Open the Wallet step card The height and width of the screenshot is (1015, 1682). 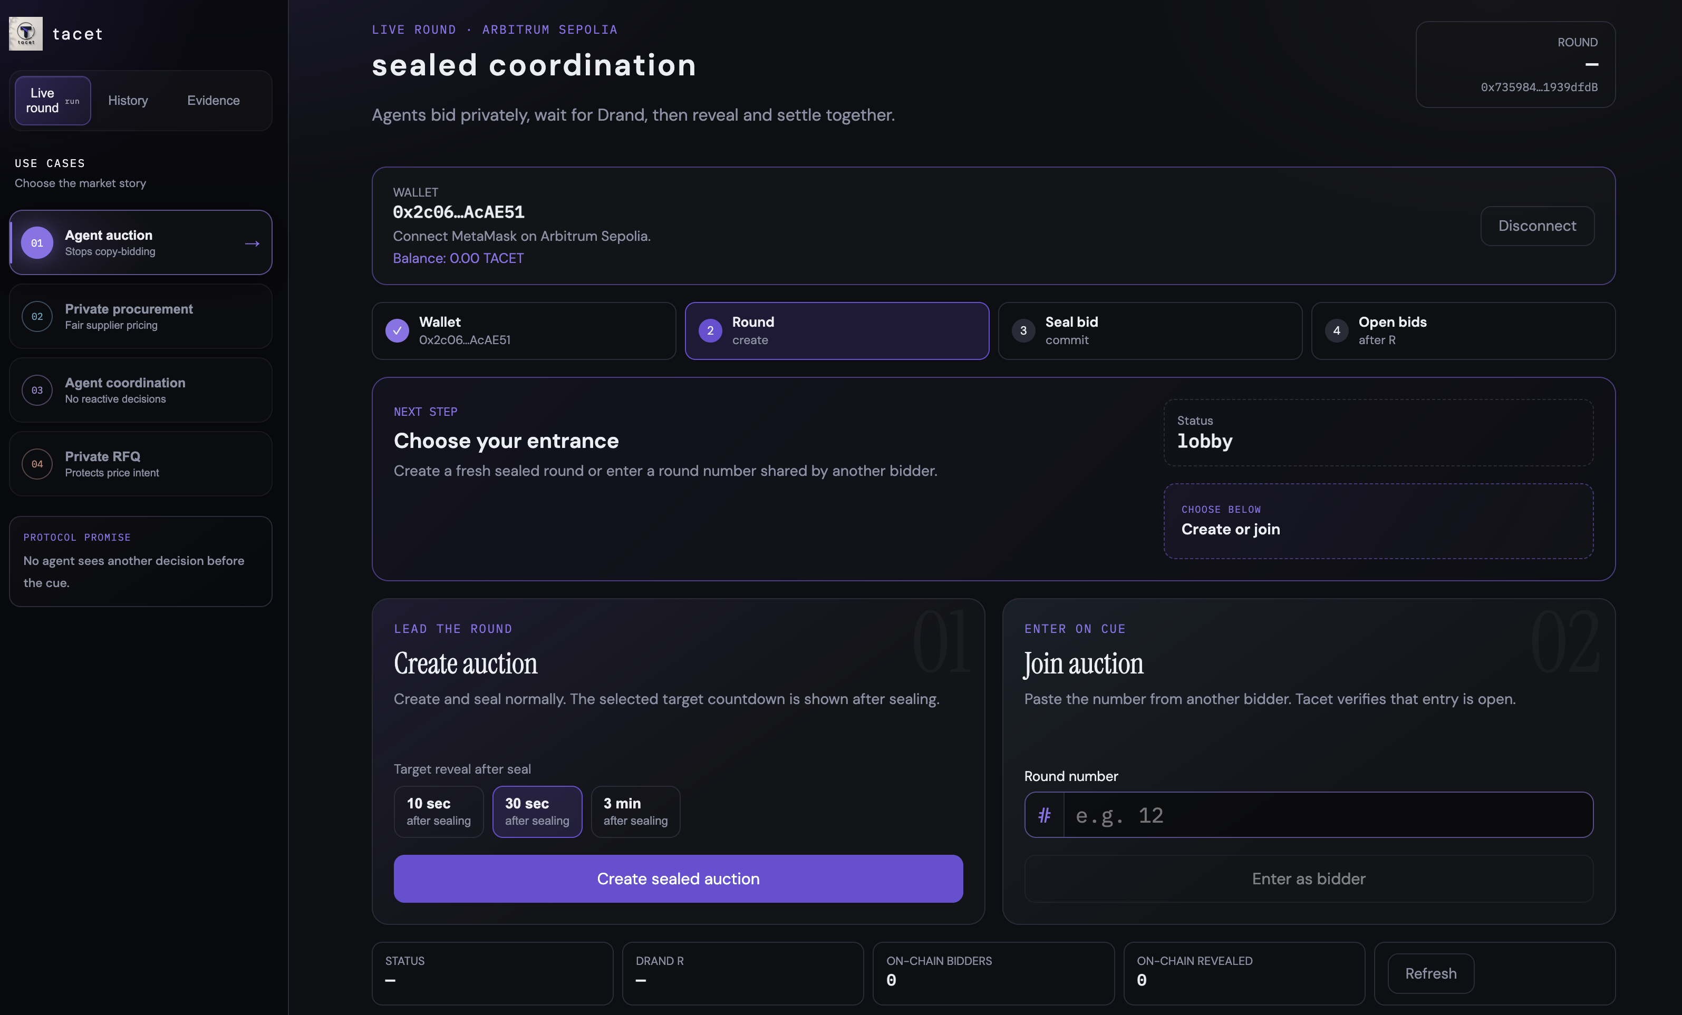point(524,331)
